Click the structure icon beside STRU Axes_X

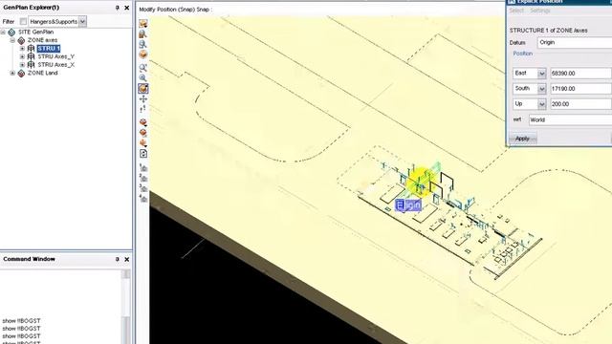pos(32,65)
